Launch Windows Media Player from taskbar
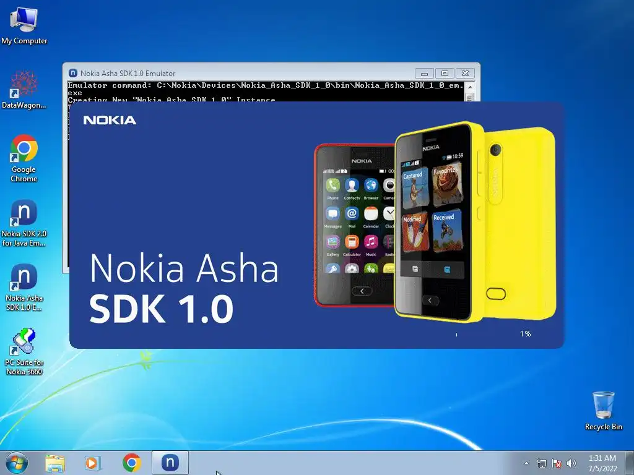 click(x=93, y=463)
